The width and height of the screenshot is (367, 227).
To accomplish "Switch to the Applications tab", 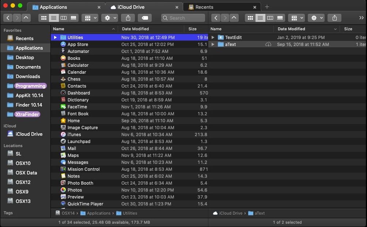I will coord(66,7).
